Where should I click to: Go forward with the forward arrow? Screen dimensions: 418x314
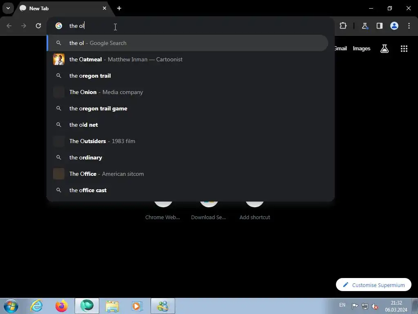point(24,26)
